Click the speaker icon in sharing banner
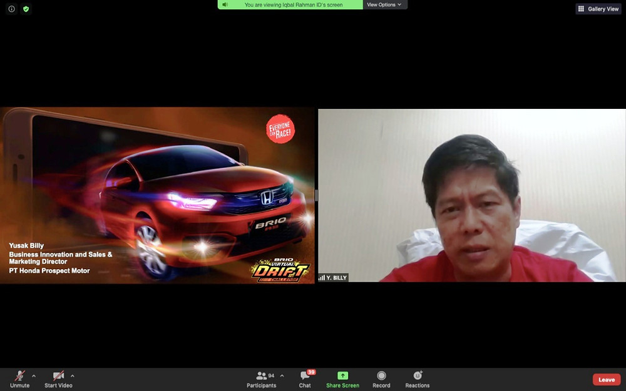Screen dimensions: 626x391 click(225, 4)
